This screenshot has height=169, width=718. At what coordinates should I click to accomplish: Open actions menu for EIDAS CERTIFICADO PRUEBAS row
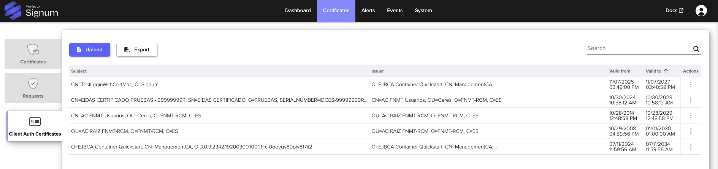point(691,100)
